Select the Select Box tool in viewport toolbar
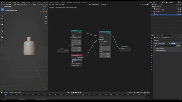The width and height of the screenshot is (182, 102). pos(2,10)
